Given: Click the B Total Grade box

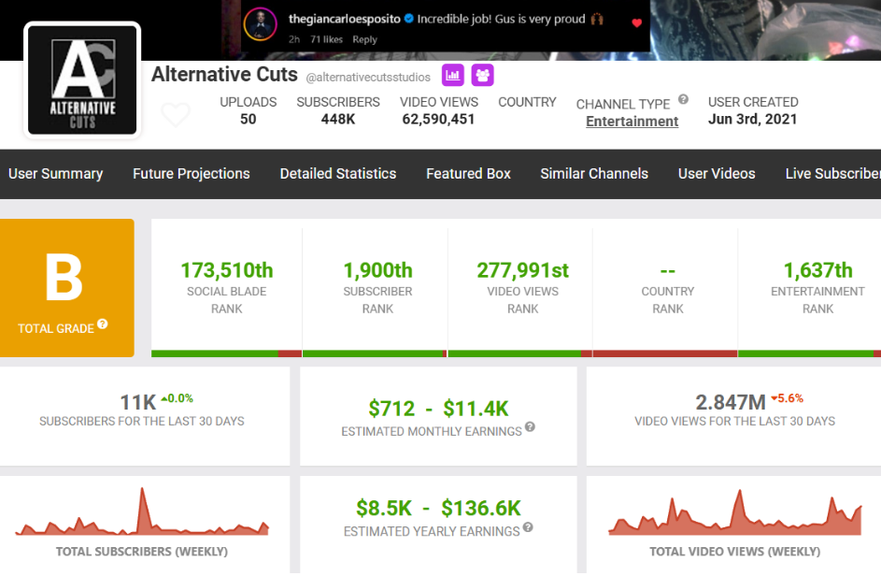Looking at the screenshot, I should pyautogui.click(x=67, y=288).
